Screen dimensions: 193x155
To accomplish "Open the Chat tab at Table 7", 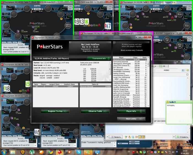I will (x=5, y=42).
